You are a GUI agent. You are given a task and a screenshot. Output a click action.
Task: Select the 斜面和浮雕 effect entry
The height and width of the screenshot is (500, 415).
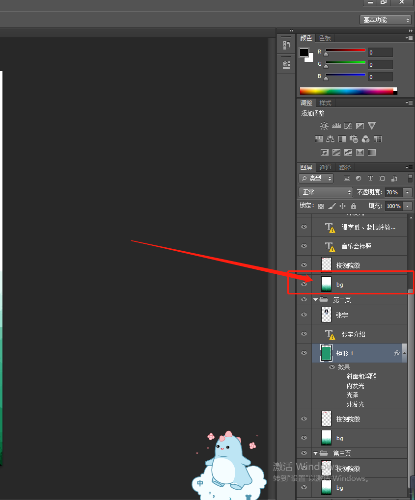click(361, 376)
